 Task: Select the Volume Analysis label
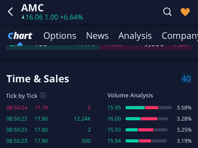coord(130,95)
